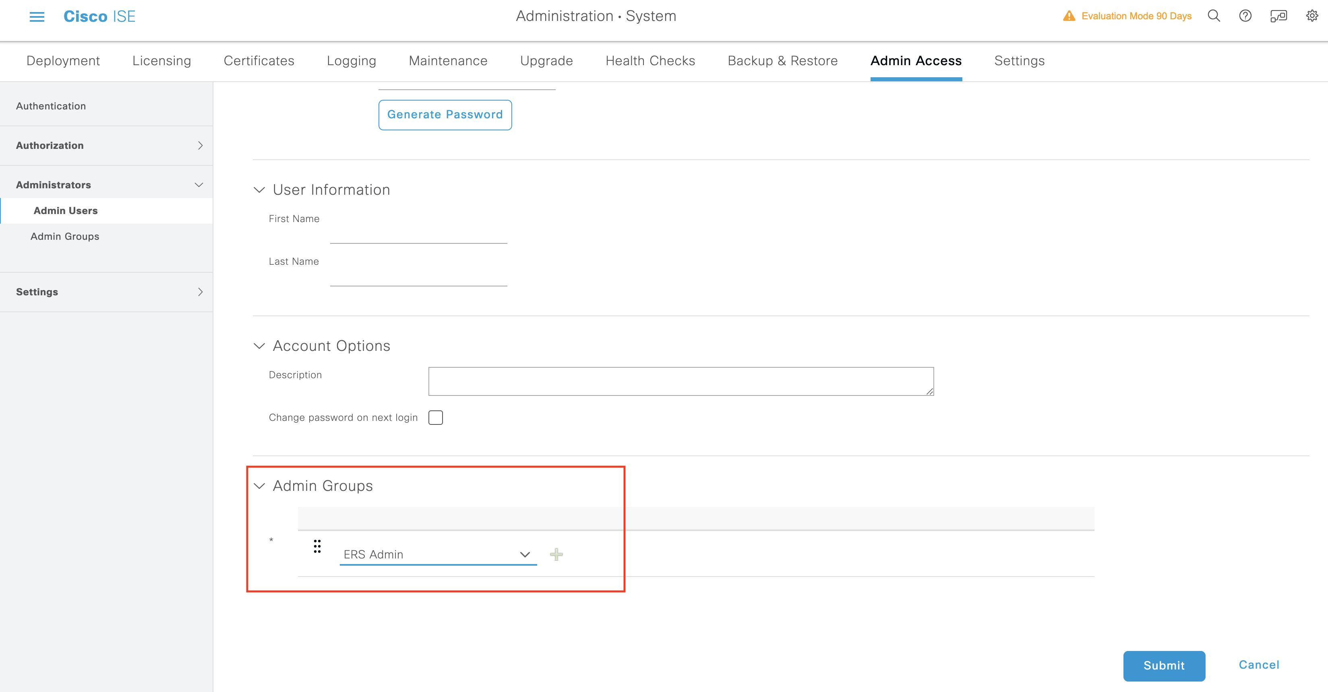
Task: Switch to the Logging tab
Action: click(352, 61)
